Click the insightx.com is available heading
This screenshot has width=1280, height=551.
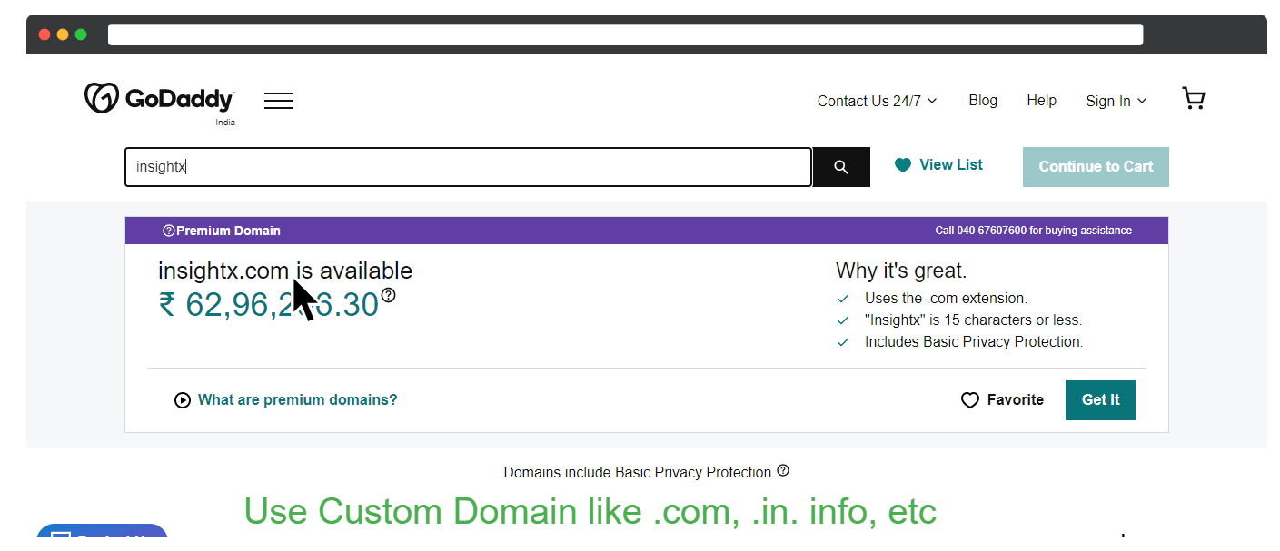coord(285,271)
